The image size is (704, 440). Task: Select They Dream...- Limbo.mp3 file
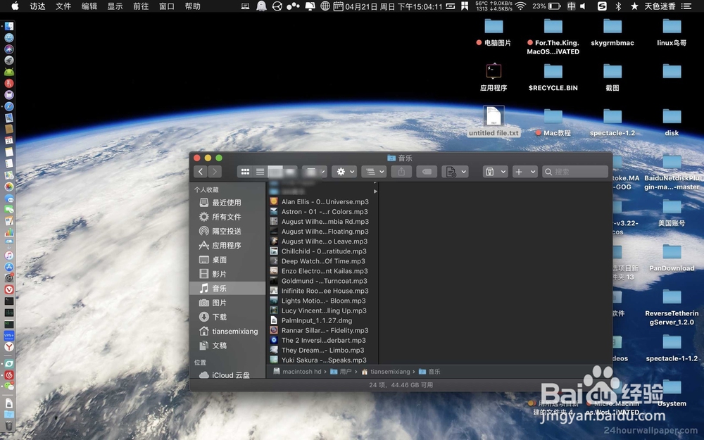coord(322,350)
